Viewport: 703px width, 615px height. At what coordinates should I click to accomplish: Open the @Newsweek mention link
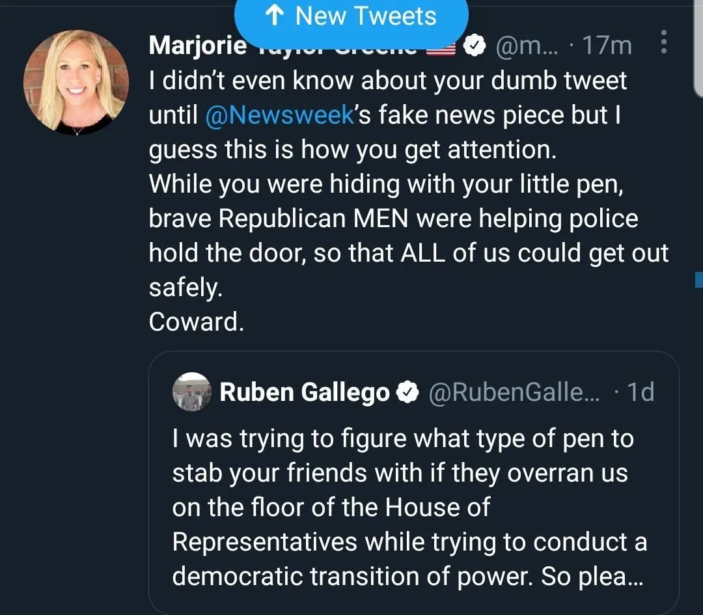point(280,115)
